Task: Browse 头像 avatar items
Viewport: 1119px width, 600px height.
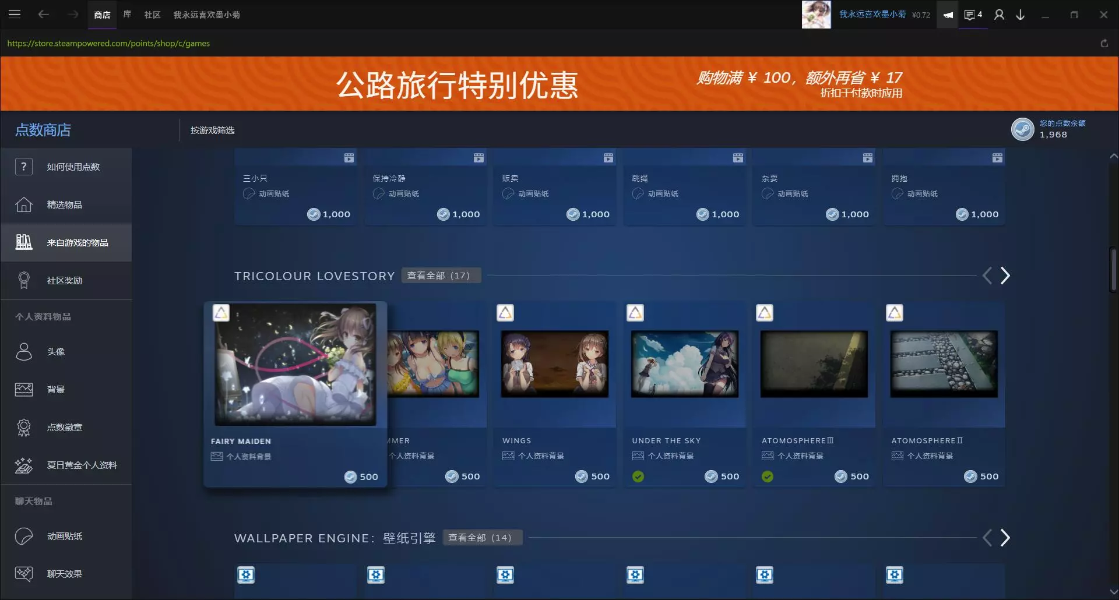Action: click(x=66, y=351)
